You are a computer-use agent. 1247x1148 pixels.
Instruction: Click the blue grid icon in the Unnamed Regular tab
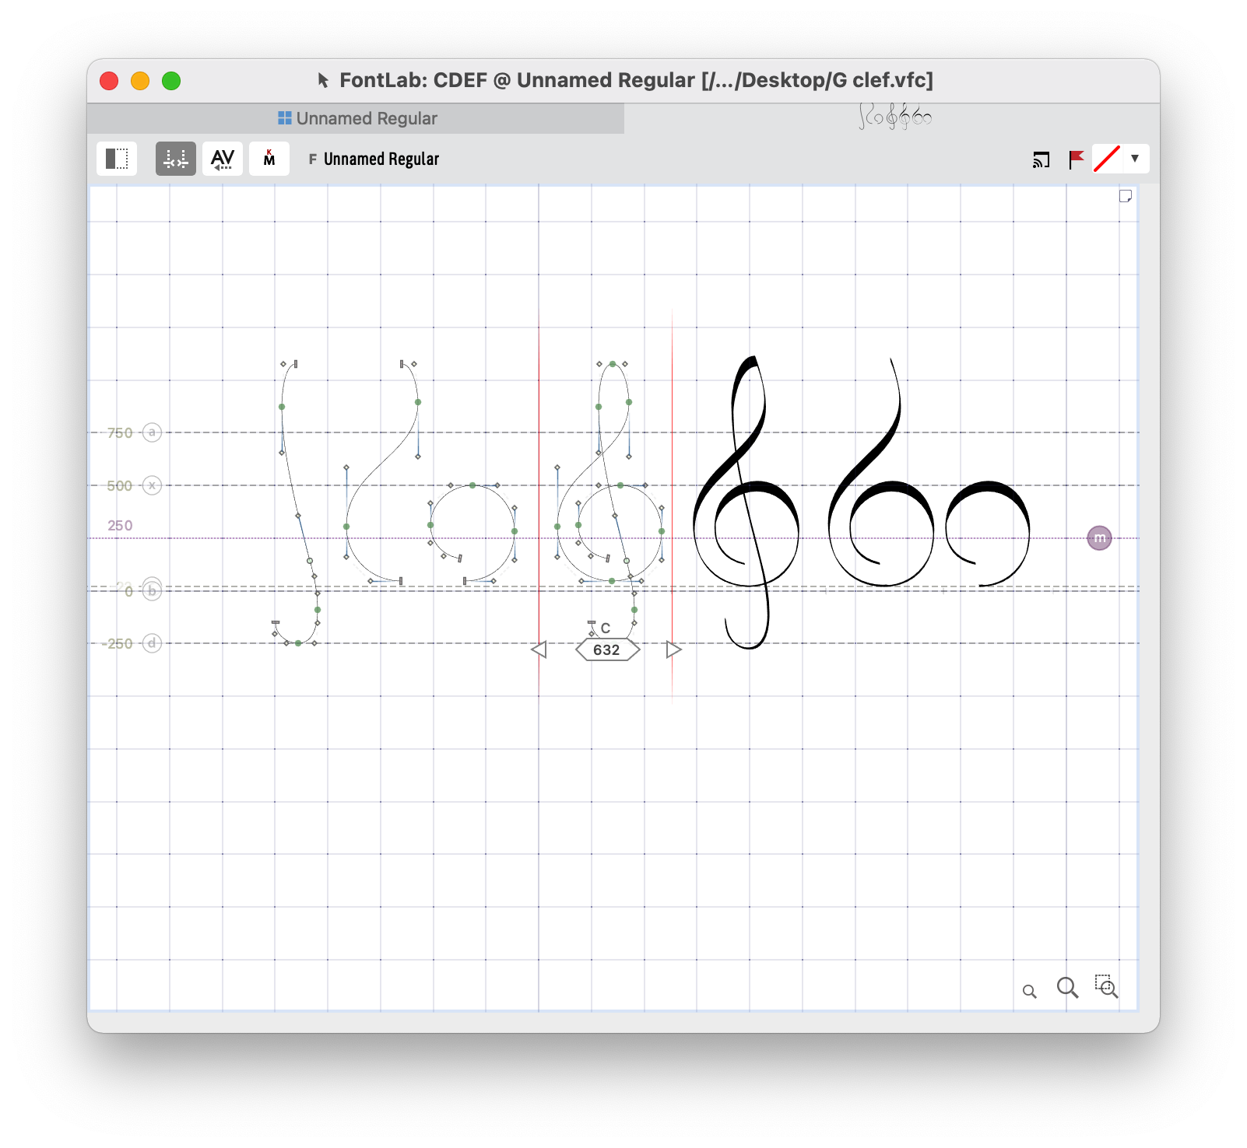click(285, 118)
